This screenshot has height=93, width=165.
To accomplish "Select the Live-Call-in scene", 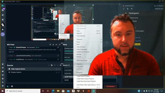I will [x=68, y=70].
